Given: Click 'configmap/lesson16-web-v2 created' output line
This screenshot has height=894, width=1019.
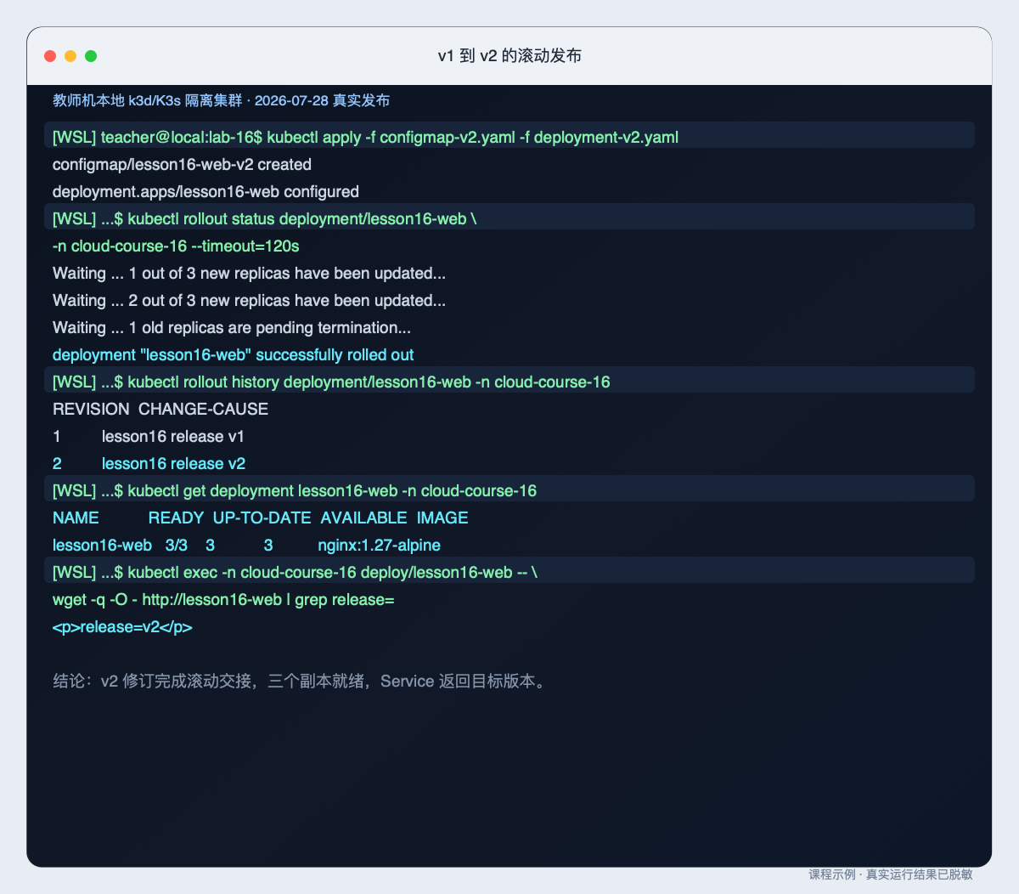Looking at the screenshot, I should [x=182, y=164].
